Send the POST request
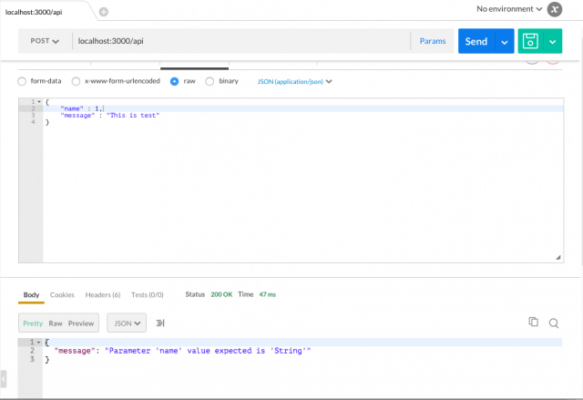The image size is (583, 400). tap(476, 41)
